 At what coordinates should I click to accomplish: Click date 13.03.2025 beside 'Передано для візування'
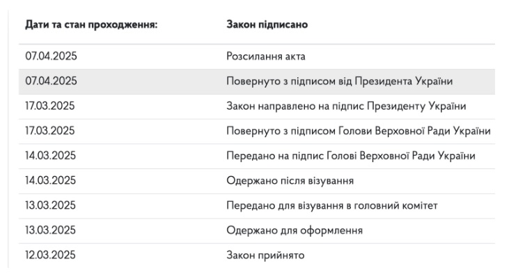(x=50, y=205)
